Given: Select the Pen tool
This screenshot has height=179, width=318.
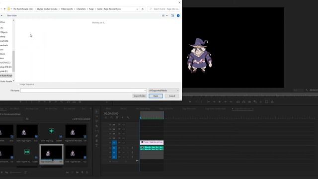Looking at the screenshot, I should click(x=97, y=136).
